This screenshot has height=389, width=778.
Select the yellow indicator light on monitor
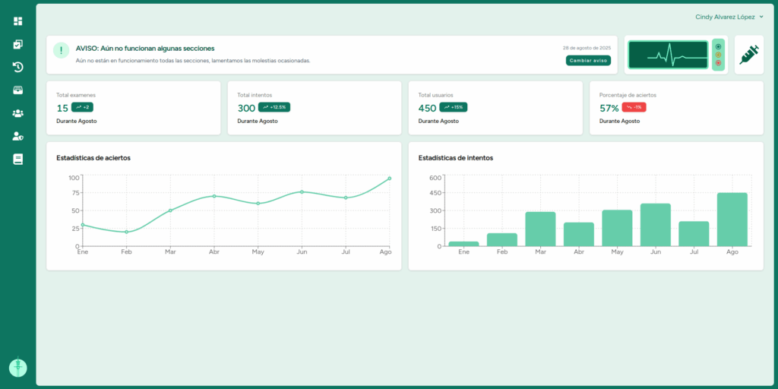[718, 55]
